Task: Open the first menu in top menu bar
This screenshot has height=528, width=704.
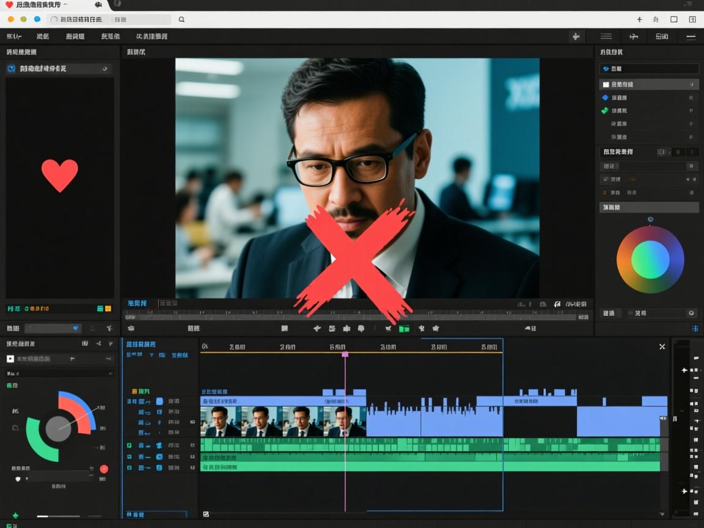Action: (x=14, y=37)
